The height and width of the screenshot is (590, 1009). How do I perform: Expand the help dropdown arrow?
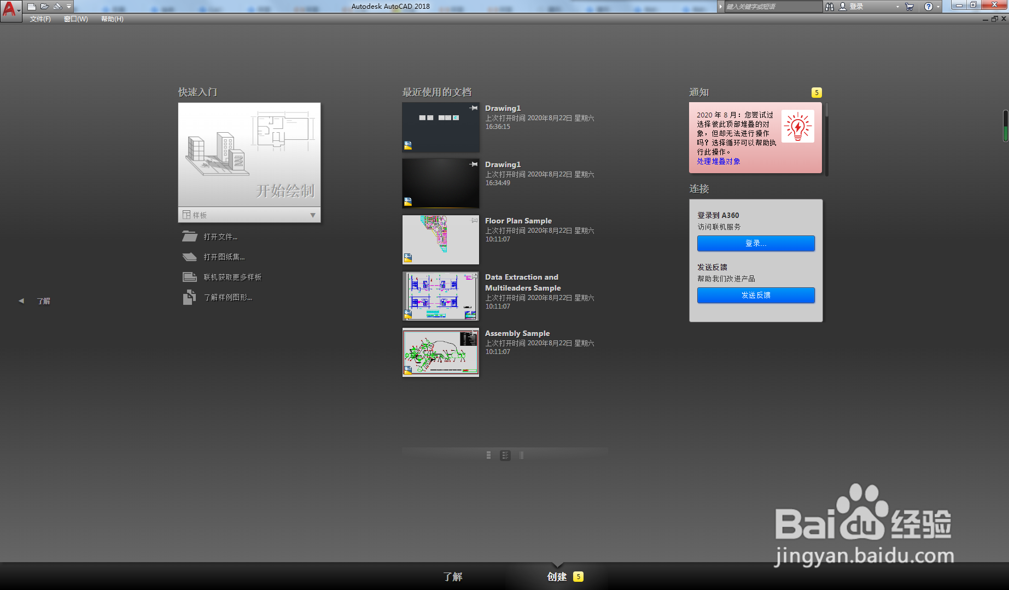pos(938,7)
